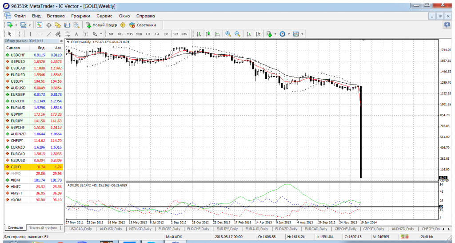This screenshot has width=455, height=243.
Task: Click the add Indicators icon
Action: (269, 34)
